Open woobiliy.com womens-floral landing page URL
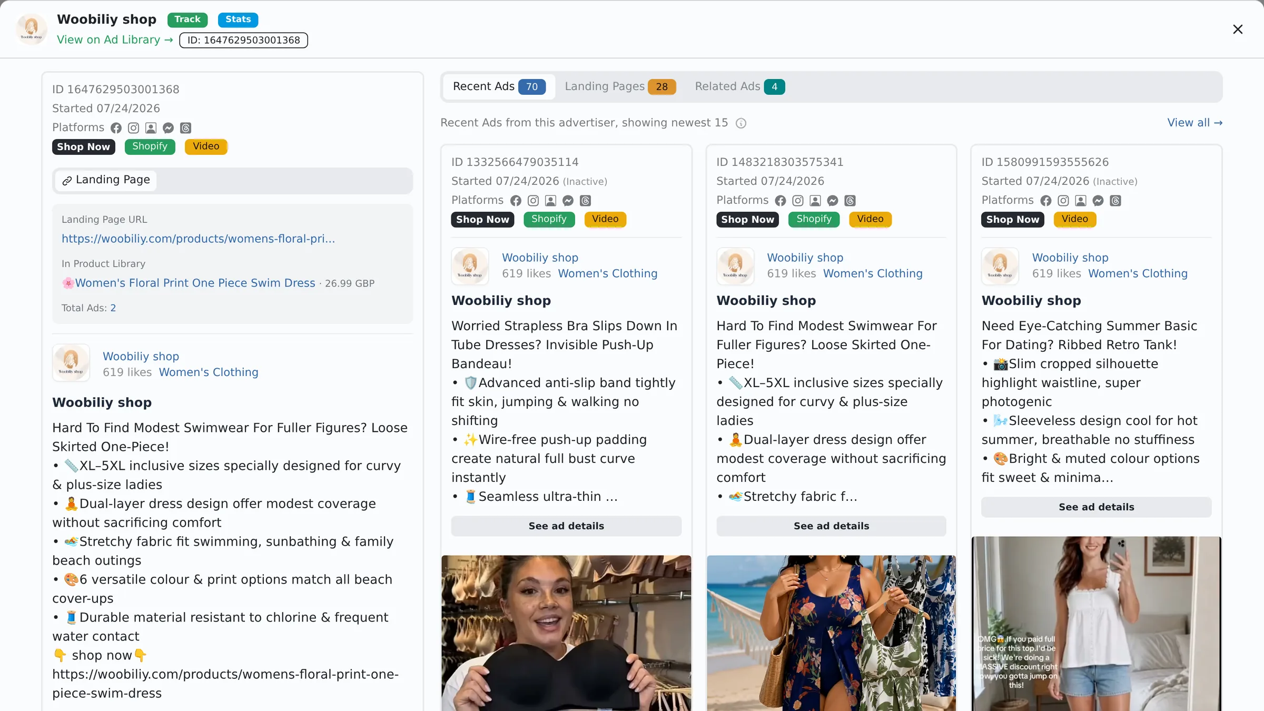 [x=198, y=239]
